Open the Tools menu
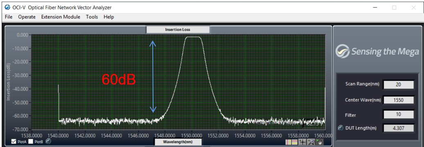Viewport: 424px width, 147px height. (92, 17)
